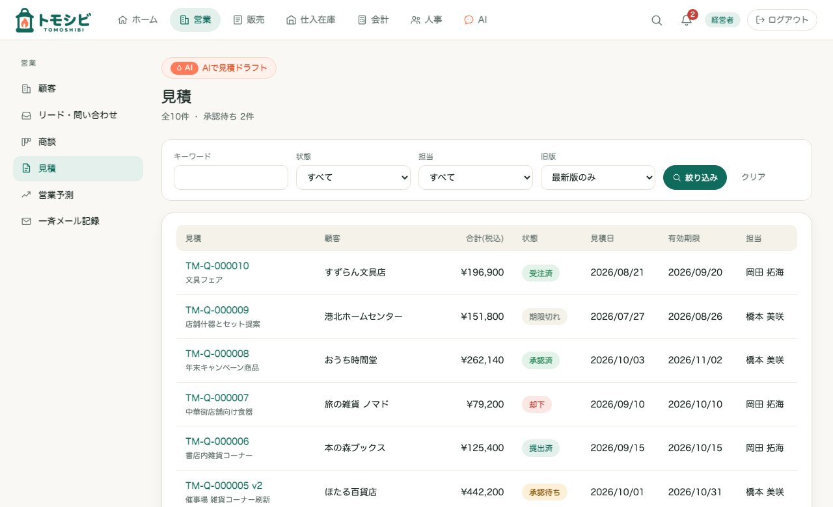The image size is (833, 507).
Task: Open the notifications bell icon
Action: tap(687, 20)
